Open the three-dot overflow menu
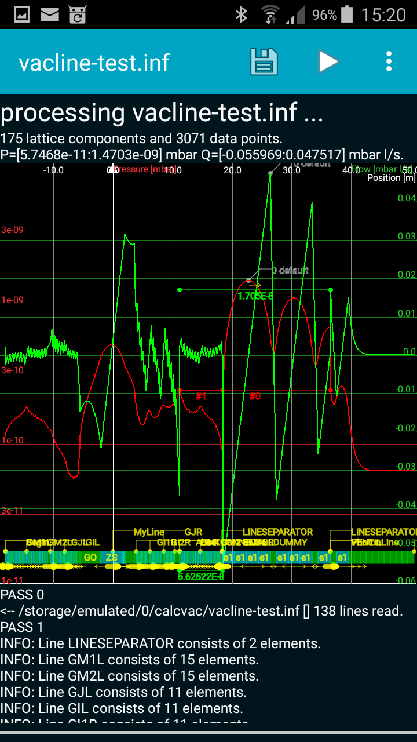 point(389,61)
